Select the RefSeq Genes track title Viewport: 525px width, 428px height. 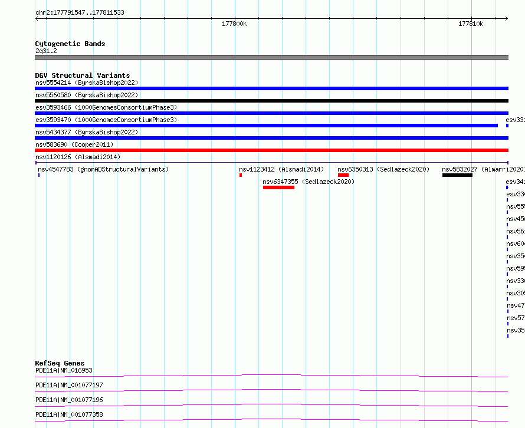click(x=60, y=363)
